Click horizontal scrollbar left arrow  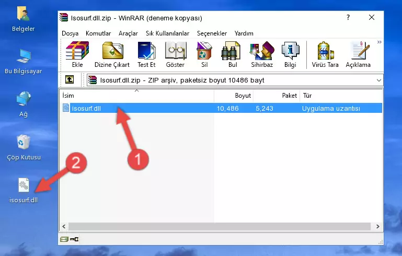click(64, 226)
